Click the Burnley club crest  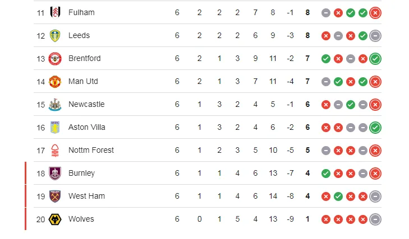click(55, 173)
